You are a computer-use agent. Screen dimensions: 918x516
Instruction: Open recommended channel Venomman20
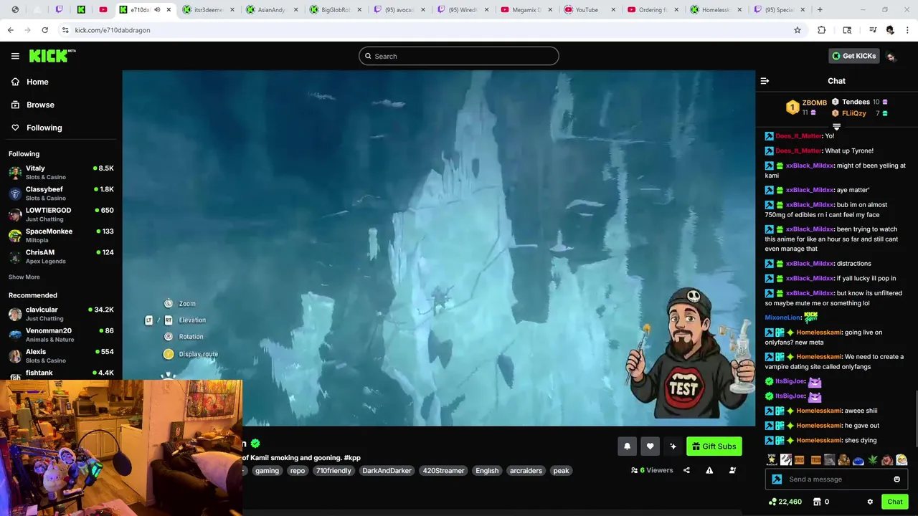tap(61, 335)
